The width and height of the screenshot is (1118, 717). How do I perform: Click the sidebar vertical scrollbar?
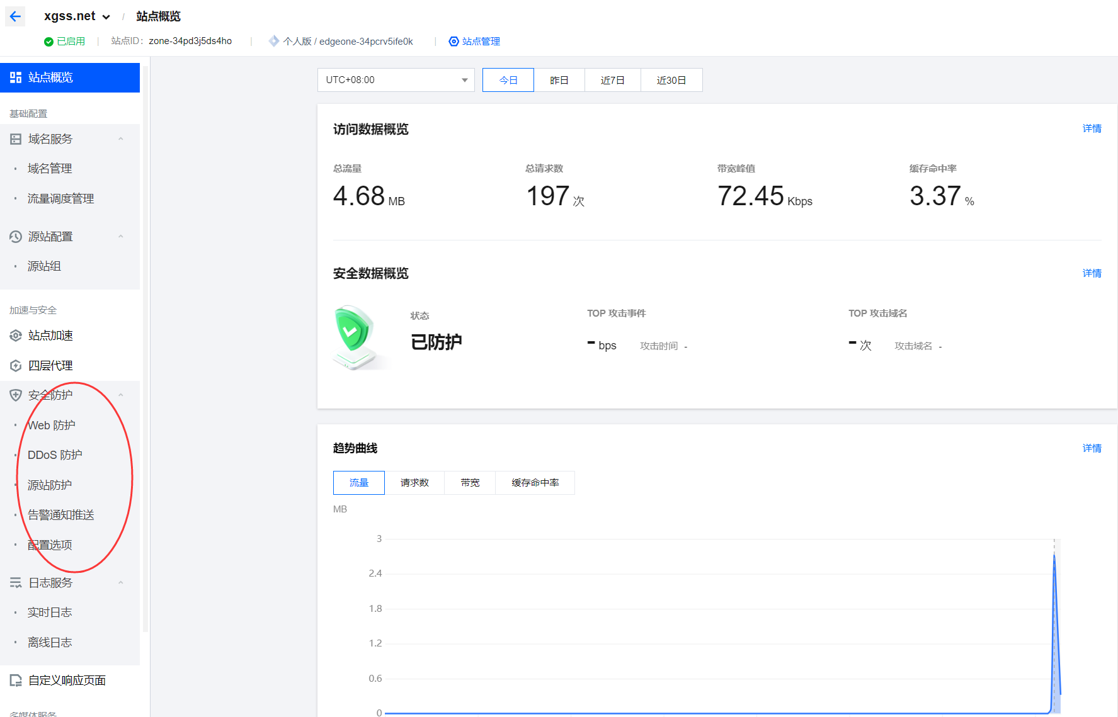click(145, 349)
